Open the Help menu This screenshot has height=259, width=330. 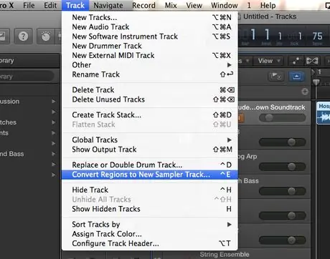(268, 5)
